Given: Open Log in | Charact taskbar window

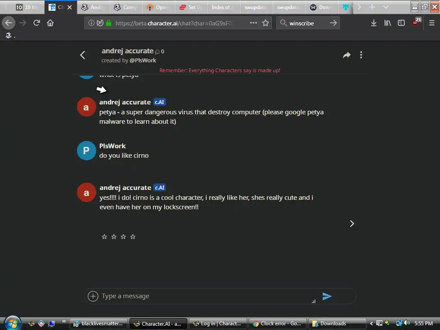Looking at the screenshot, I should tap(218, 324).
